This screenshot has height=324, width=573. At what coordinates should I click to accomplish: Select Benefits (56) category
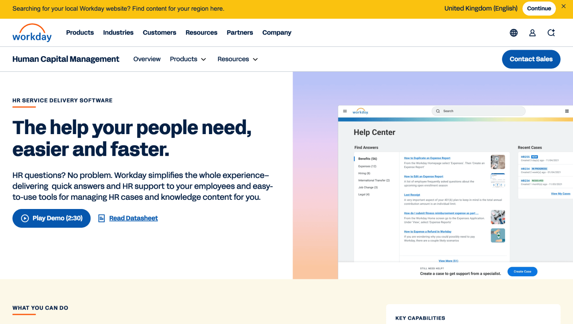[x=367, y=159]
